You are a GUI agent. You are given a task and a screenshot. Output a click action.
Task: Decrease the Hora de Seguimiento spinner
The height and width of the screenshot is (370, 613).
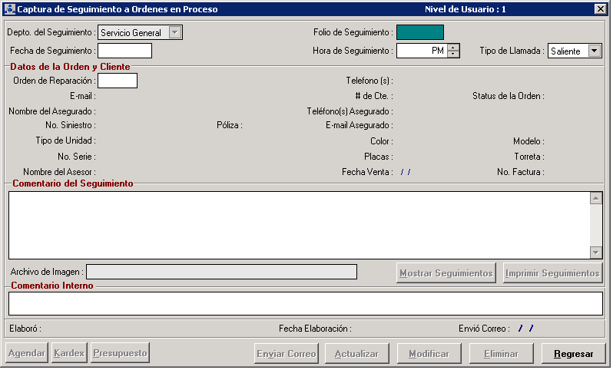click(453, 55)
